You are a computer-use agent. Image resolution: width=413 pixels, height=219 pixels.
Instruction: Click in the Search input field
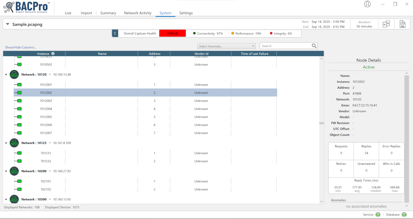286,46
